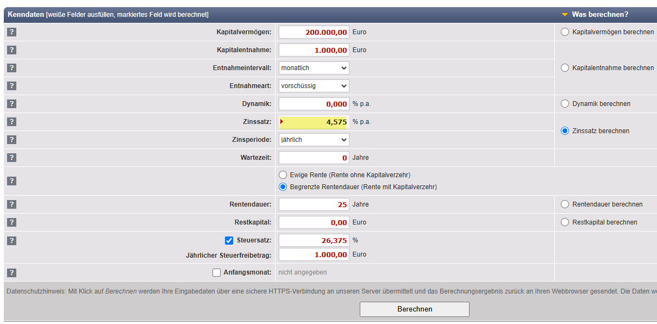This screenshot has width=657, height=324.
Task: Open the Zinssatz help icon
Action: point(11,122)
